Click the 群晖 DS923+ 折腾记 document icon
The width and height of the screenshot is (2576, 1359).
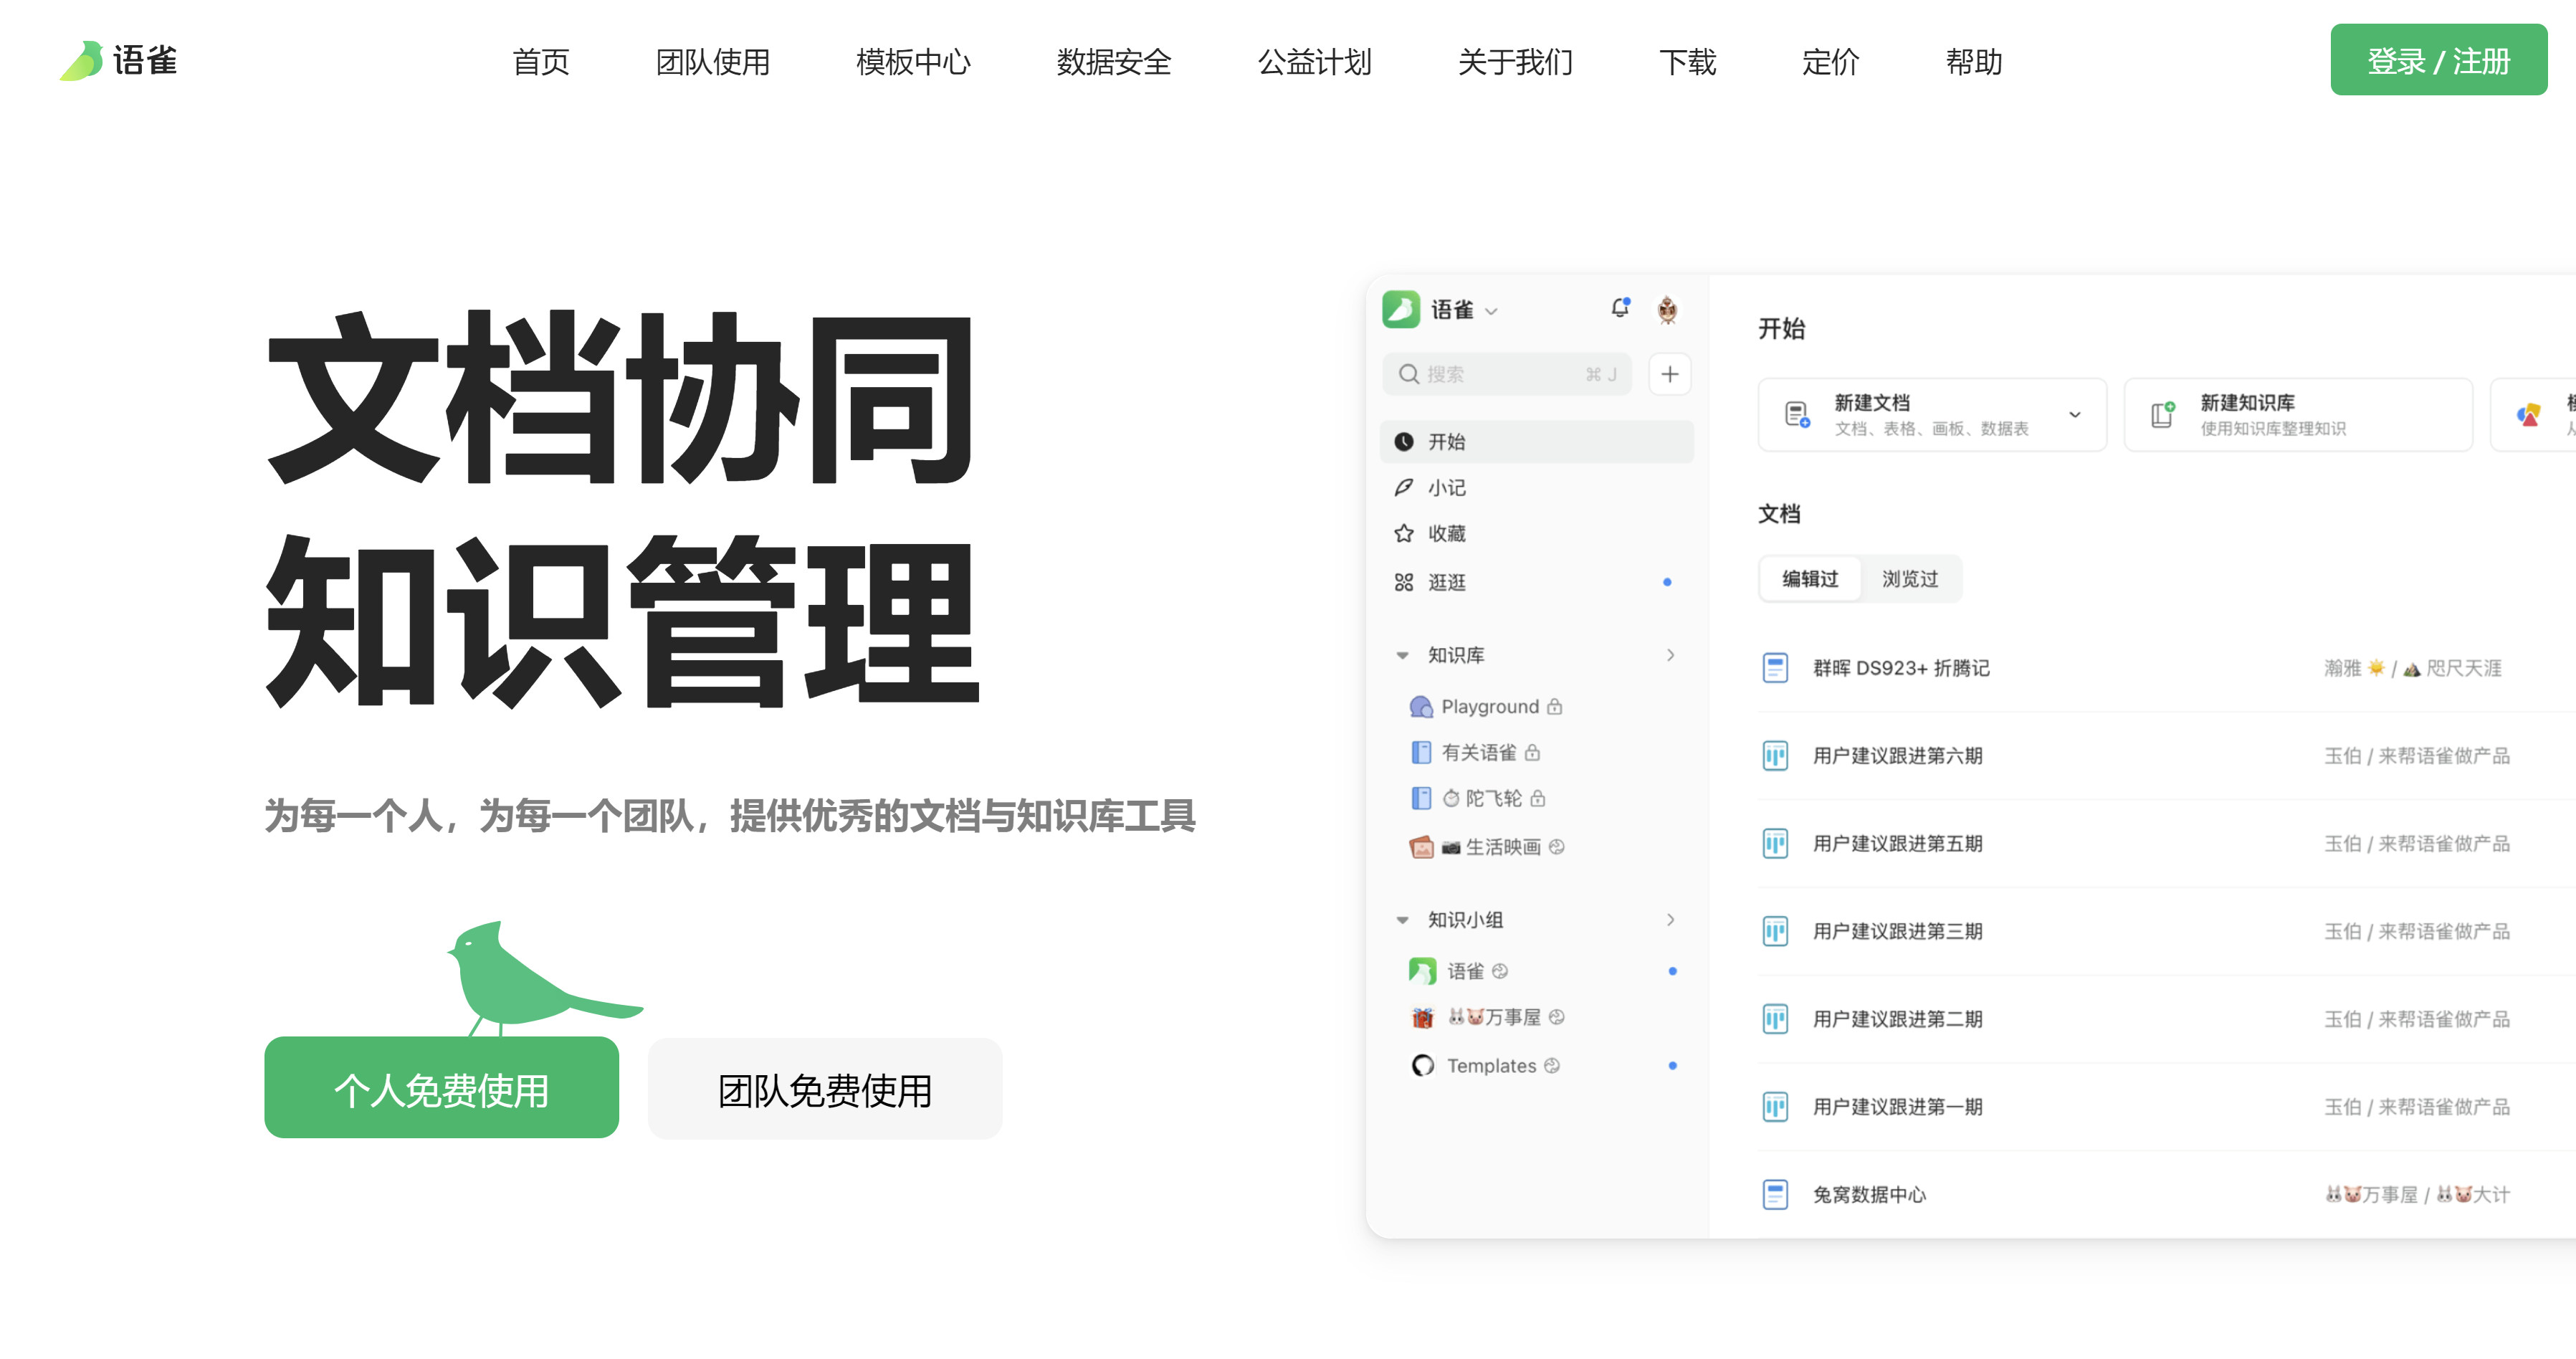coord(1775,668)
